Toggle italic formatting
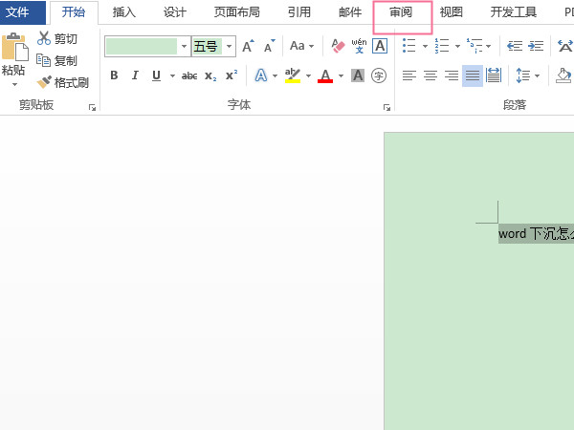The image size is (574, 430). [x=135, y=75]
